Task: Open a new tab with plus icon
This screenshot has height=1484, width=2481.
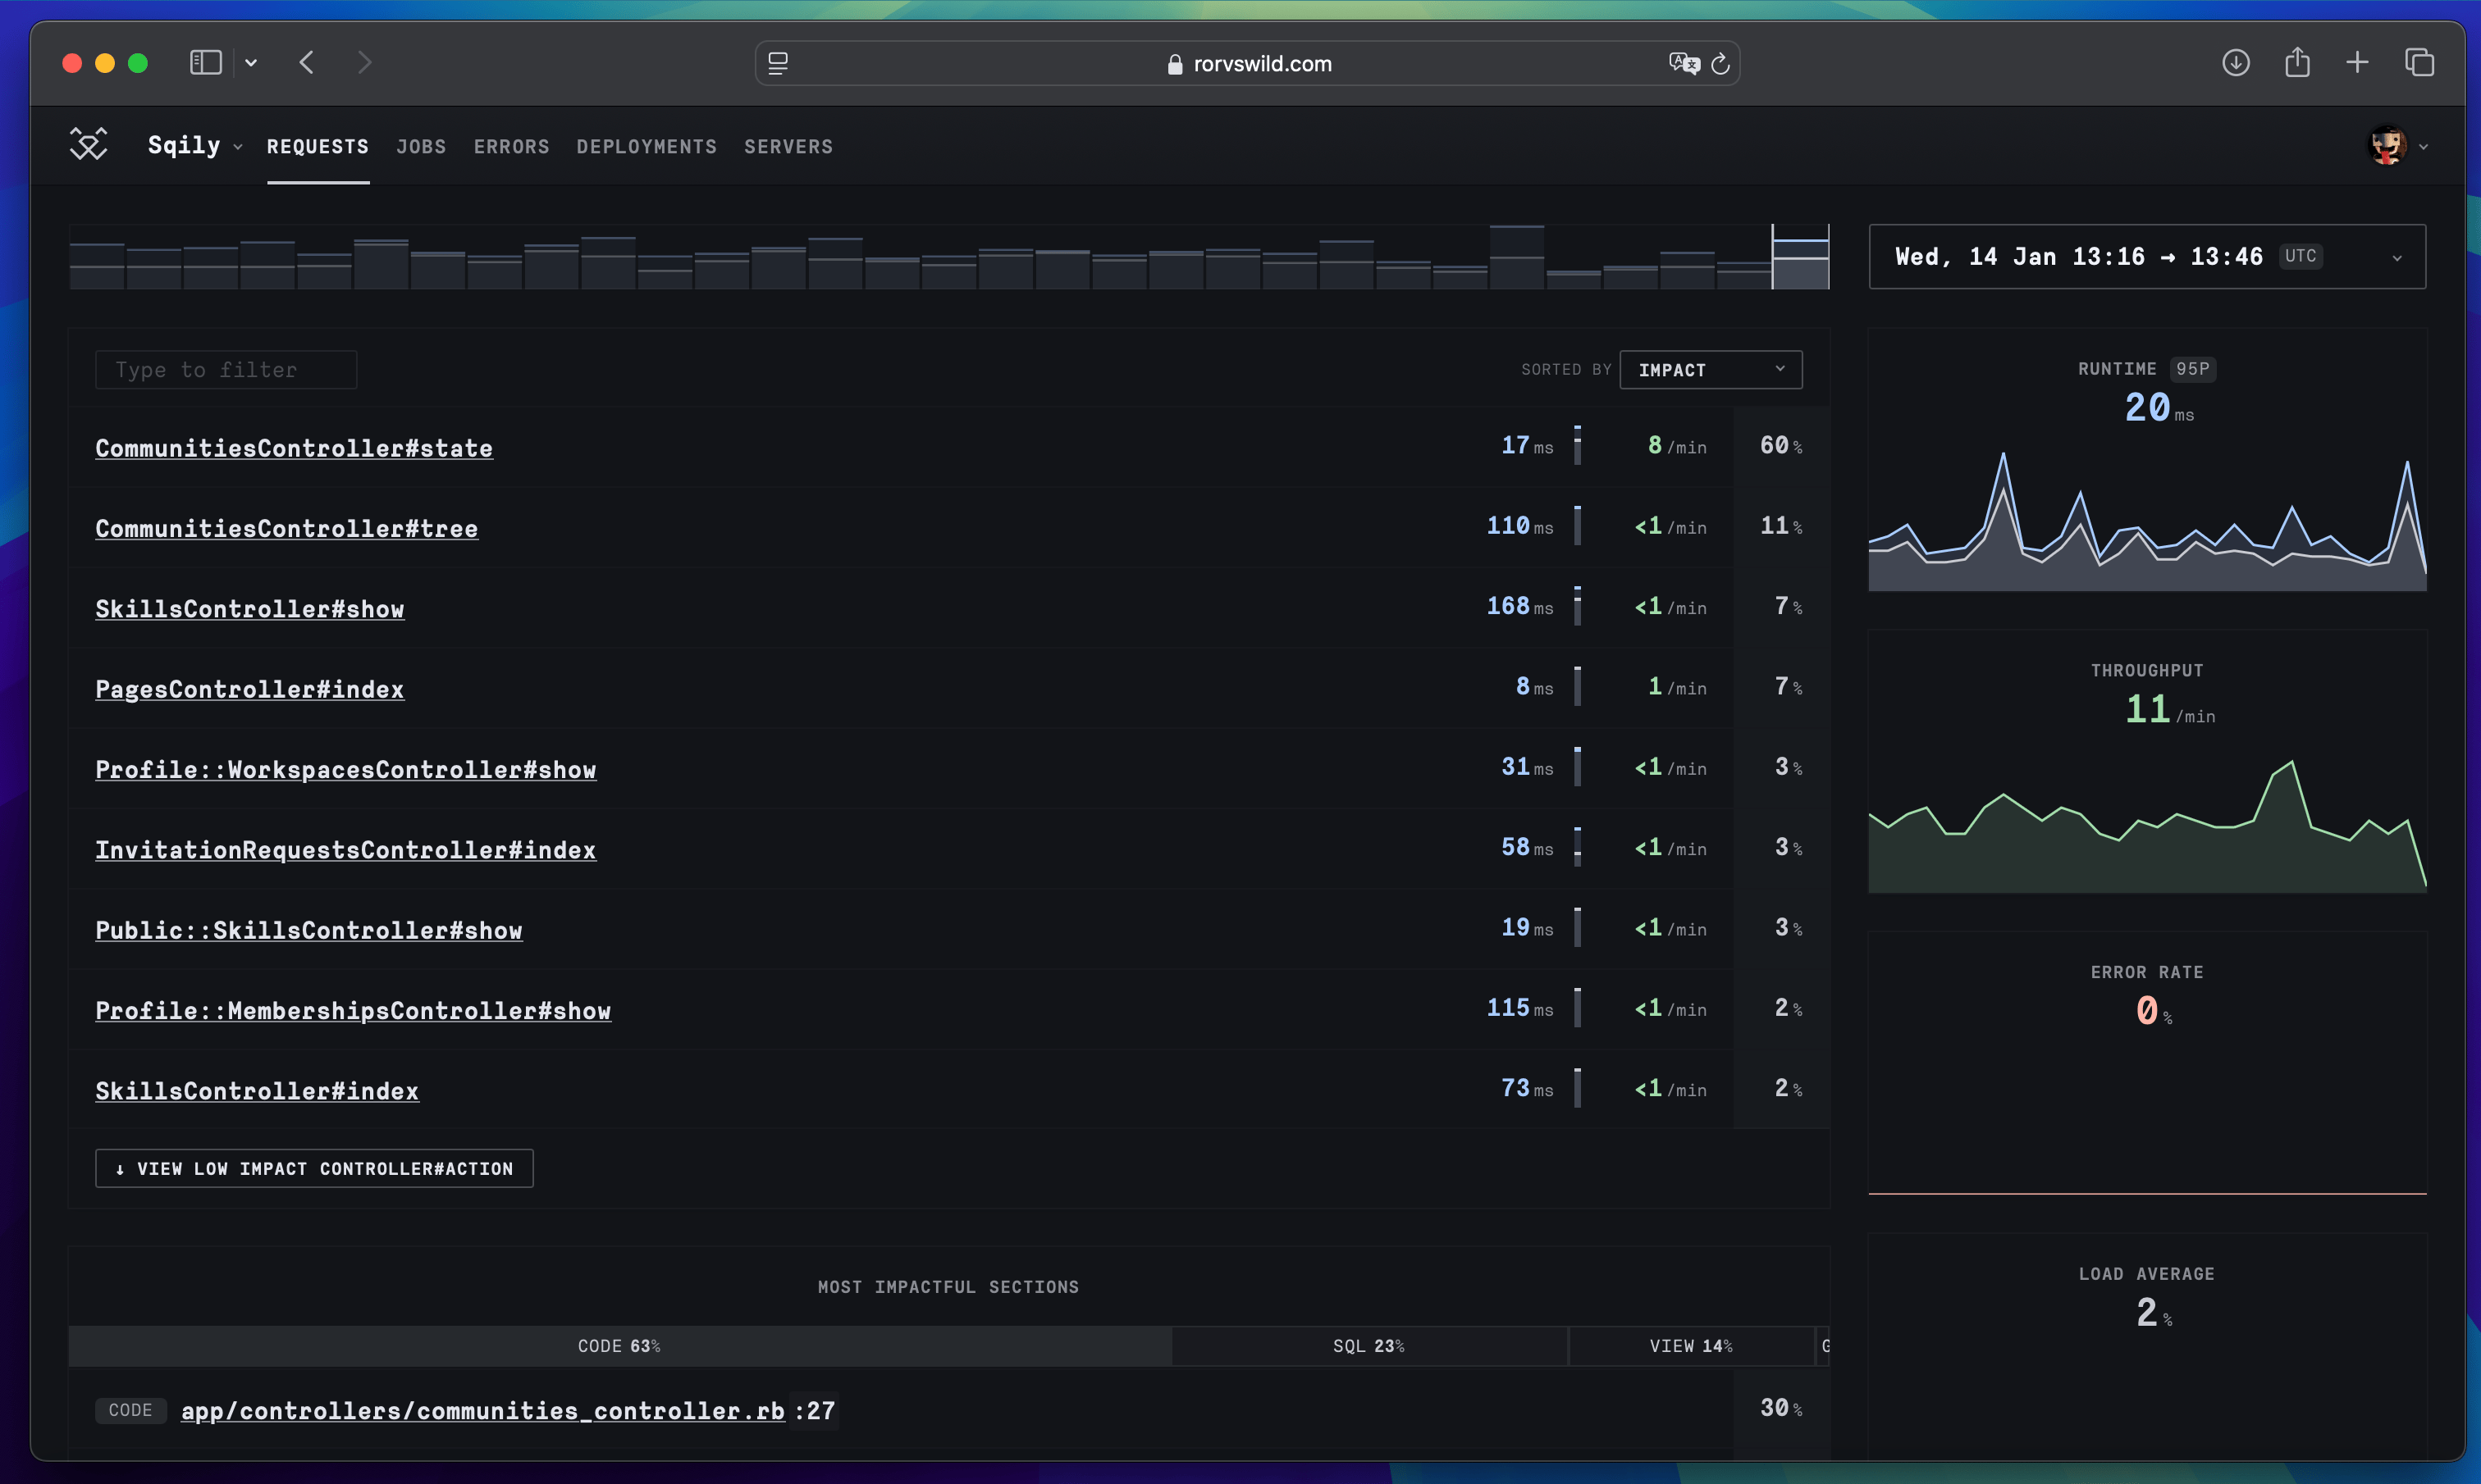Action: click(x=2357, y=63)
